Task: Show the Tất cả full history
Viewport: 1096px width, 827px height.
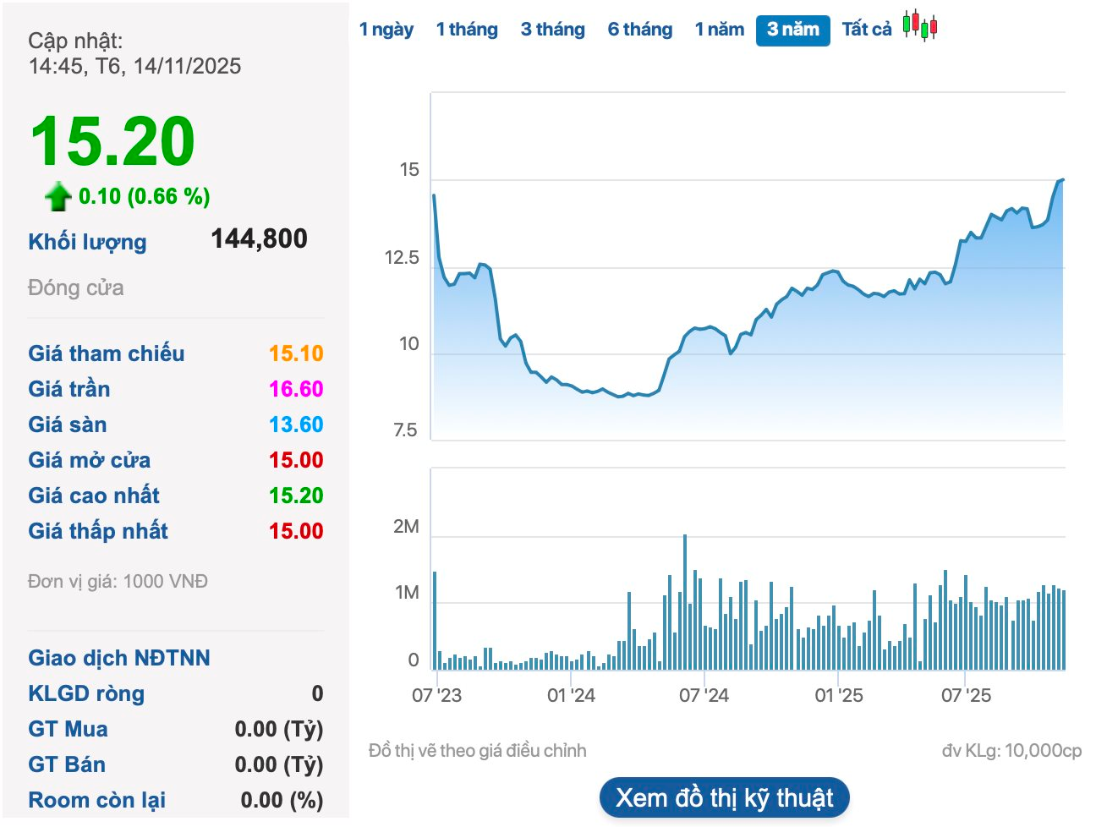Action: [x=866, y=30]
